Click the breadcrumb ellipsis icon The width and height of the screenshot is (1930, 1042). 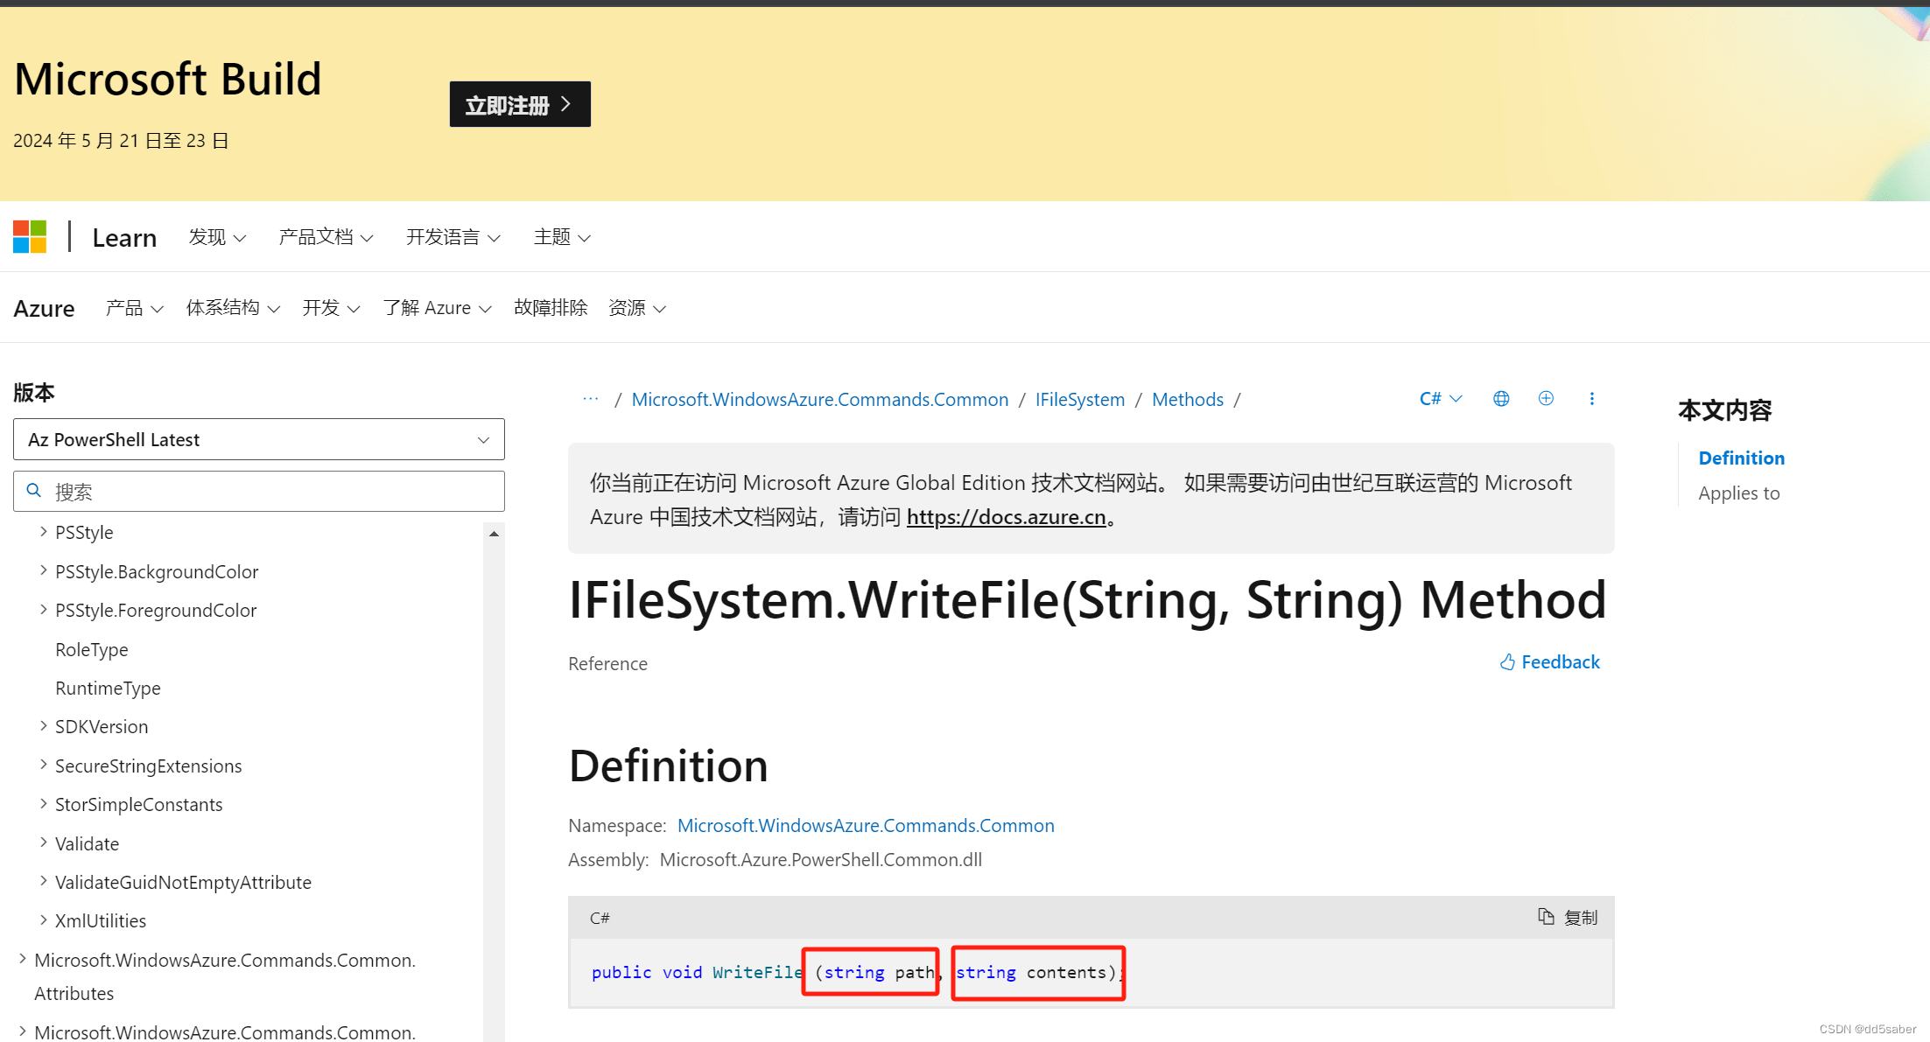pos(590,399)
